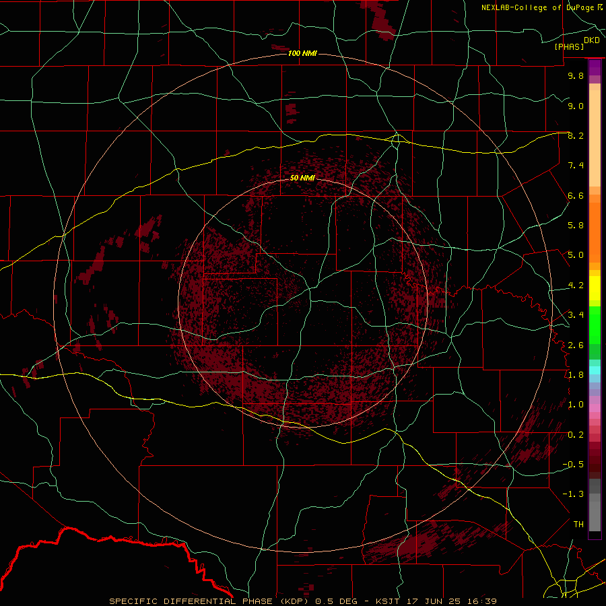
Task: Click the 0.2 color scale value
Action: (x=576, y=435)
